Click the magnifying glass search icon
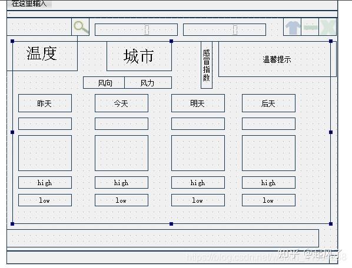The height and width of the screenshot is (268, 352). (x=81, y=27)
